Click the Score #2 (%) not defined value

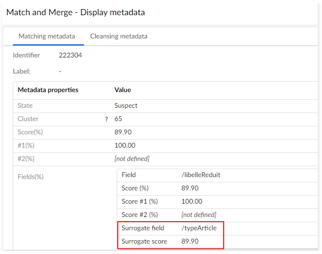[x=199, y=215]
